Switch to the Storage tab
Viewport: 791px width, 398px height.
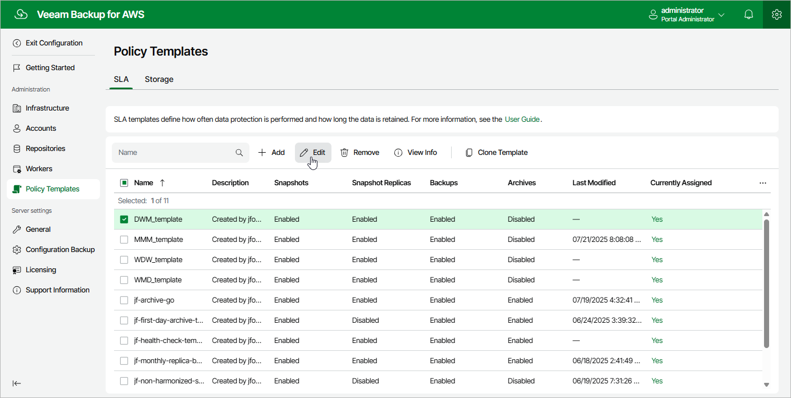coord(159,79)
